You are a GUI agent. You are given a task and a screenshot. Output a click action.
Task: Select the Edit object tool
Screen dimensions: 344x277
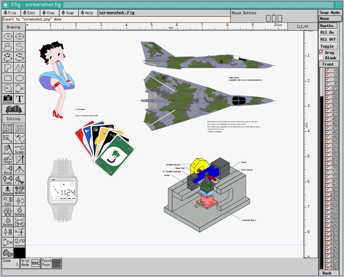coord(8,201)
